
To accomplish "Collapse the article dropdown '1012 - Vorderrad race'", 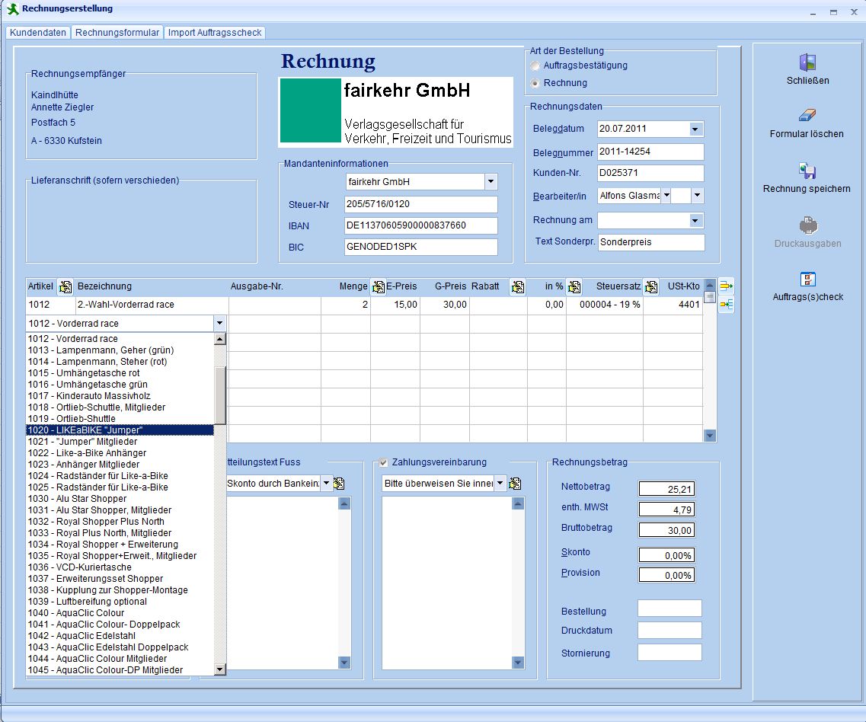I will pos(220,323).
